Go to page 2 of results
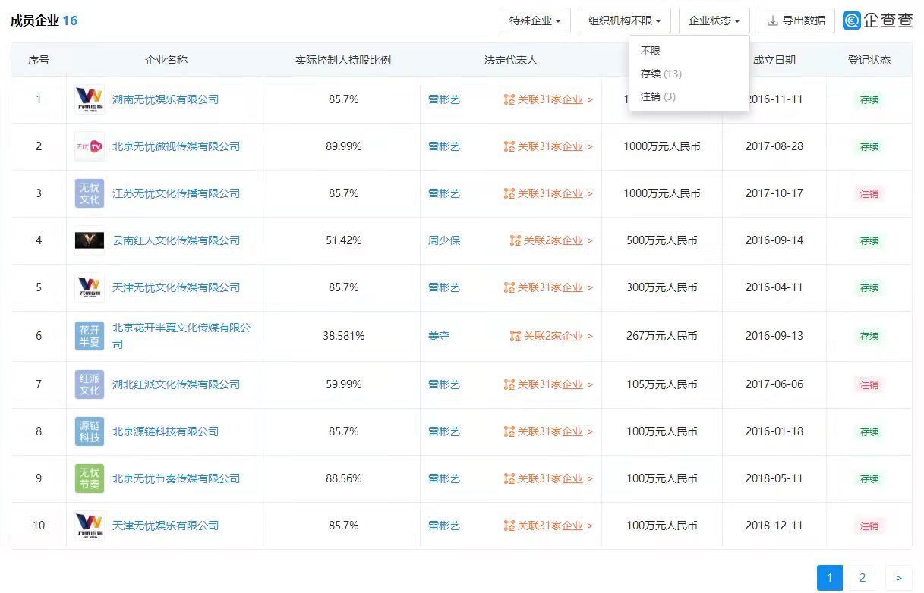 pyautogui.click(x=863, y=578)
